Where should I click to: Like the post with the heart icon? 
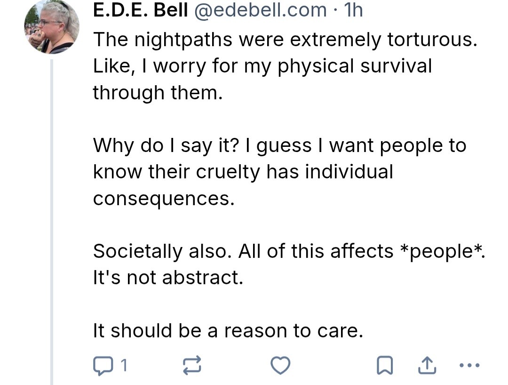click(x=281, y=365)
